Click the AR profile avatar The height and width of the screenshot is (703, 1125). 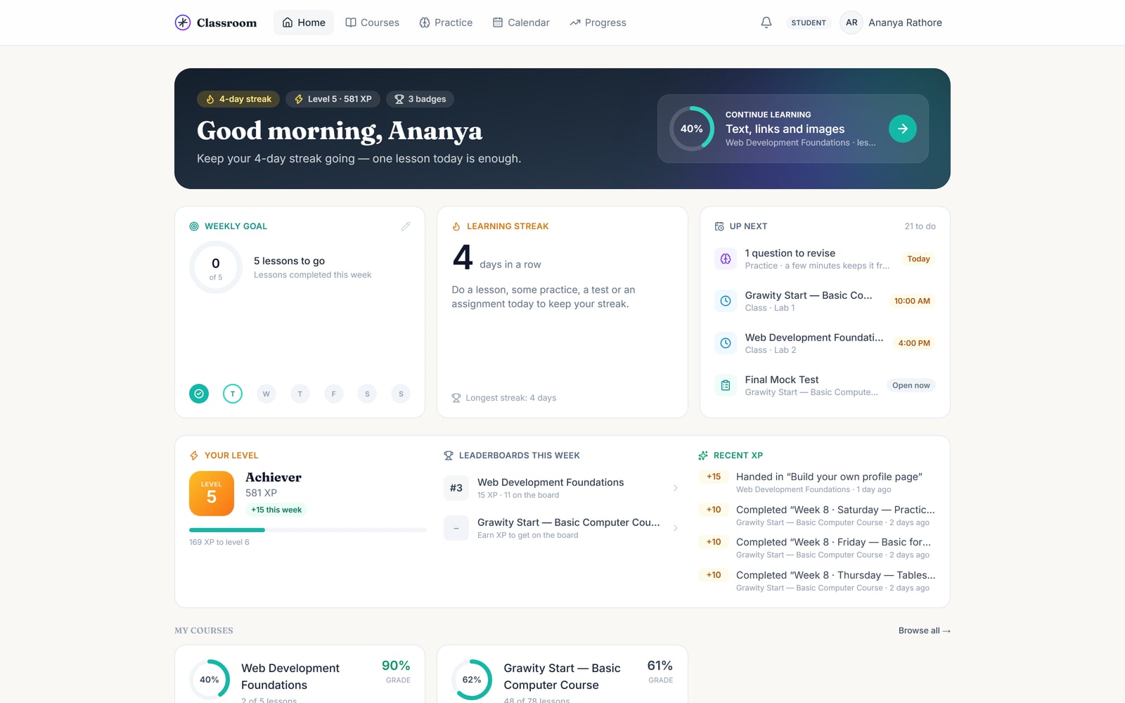click(x=851, y=22)
